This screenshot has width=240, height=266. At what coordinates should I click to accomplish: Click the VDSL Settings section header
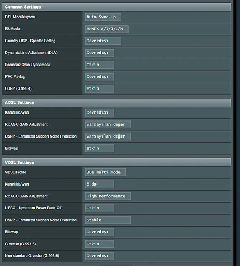point(116,162)
